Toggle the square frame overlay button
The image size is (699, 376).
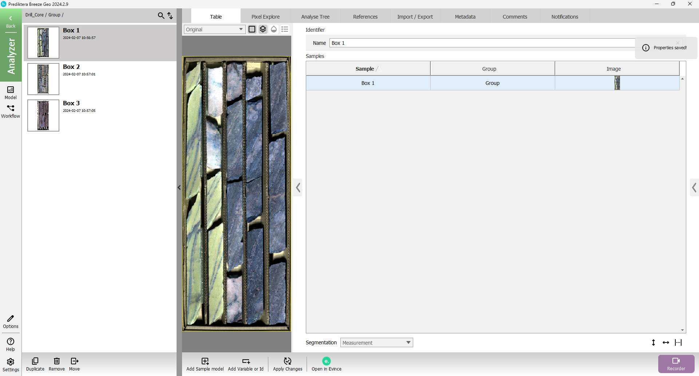tap(252, 29)
